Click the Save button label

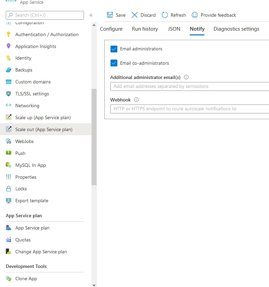point(121,15)
